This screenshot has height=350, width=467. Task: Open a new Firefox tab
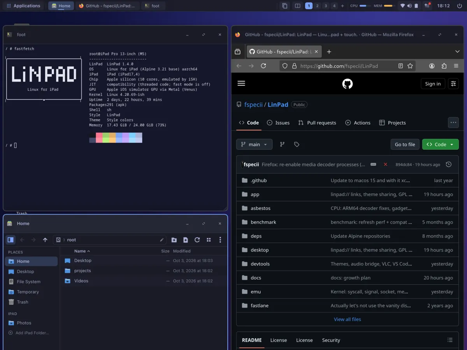329,52
